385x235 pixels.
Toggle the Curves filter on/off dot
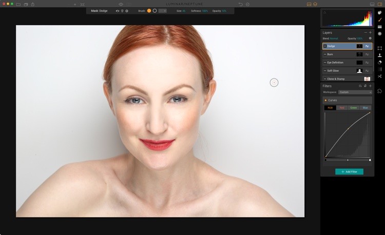point(325,101)
